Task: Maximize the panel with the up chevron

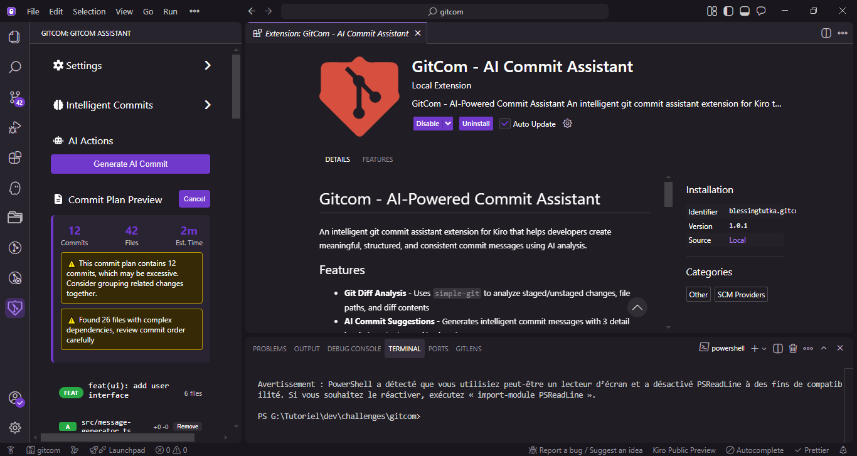Action: (824, 348)
